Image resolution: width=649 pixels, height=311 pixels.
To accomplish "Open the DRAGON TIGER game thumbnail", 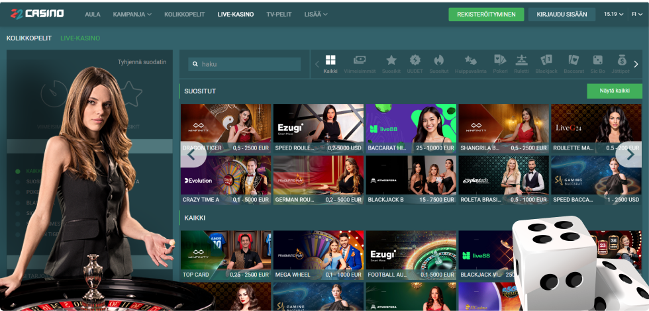I will click(x=226, y=128).
